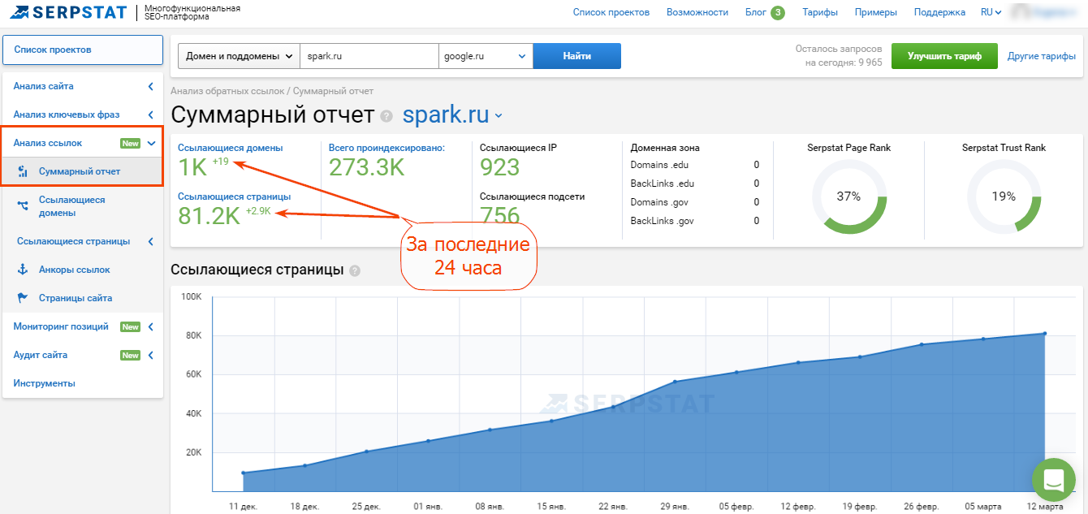Click the Serpstat Trust Rank 19% gauge

click(1004, 197)
